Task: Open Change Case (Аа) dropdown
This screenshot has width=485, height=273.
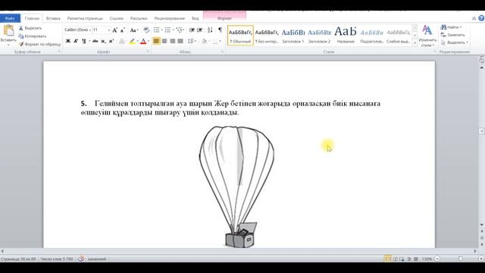Action: coord(133,30)
